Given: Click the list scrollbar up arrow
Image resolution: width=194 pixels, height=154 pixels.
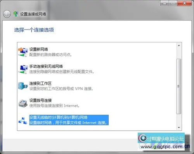Looking at the screenshot, I should point(179,45).
